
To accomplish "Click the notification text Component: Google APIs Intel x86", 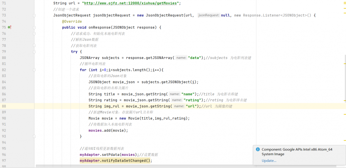I will coord(297,149).
